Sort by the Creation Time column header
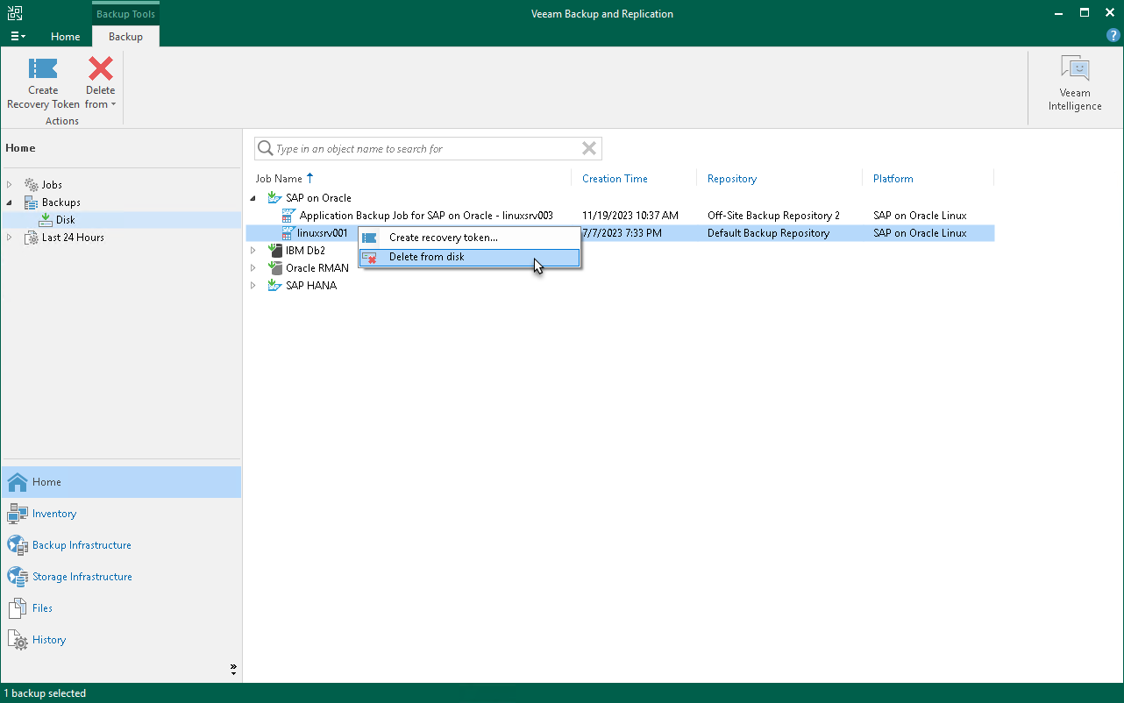 point(615,179)
